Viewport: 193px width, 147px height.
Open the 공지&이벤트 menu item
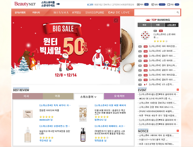click(x=20, y=12)
